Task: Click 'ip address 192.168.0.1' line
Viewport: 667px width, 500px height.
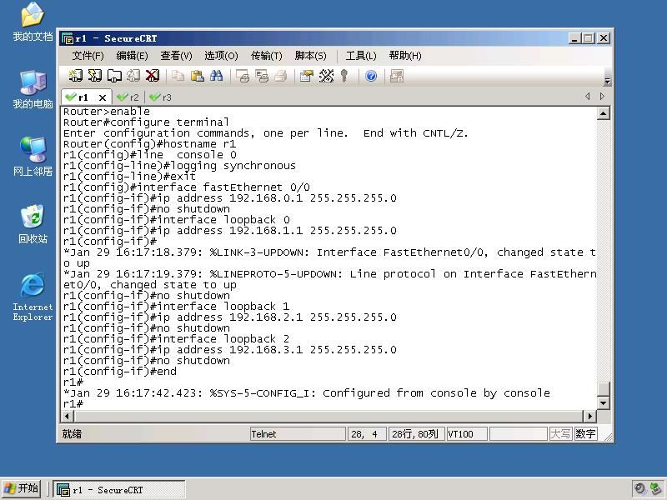Action: tap(230, 198)
